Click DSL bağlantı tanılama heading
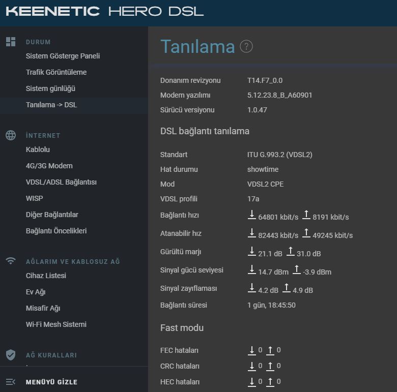 pos(205,131)
